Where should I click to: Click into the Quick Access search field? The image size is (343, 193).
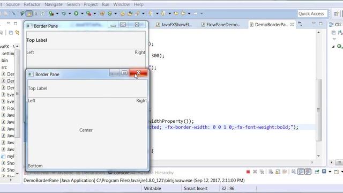(312, 13)
